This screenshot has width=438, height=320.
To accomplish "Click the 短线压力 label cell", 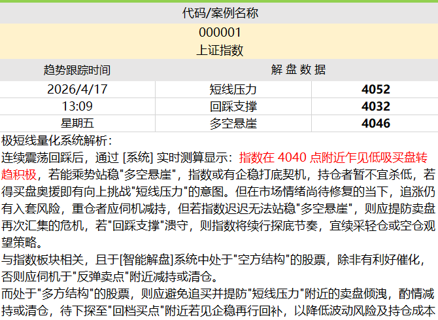I will tap(233, 89).
